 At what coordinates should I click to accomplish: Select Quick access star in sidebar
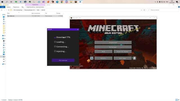click(x=3, y=15)
